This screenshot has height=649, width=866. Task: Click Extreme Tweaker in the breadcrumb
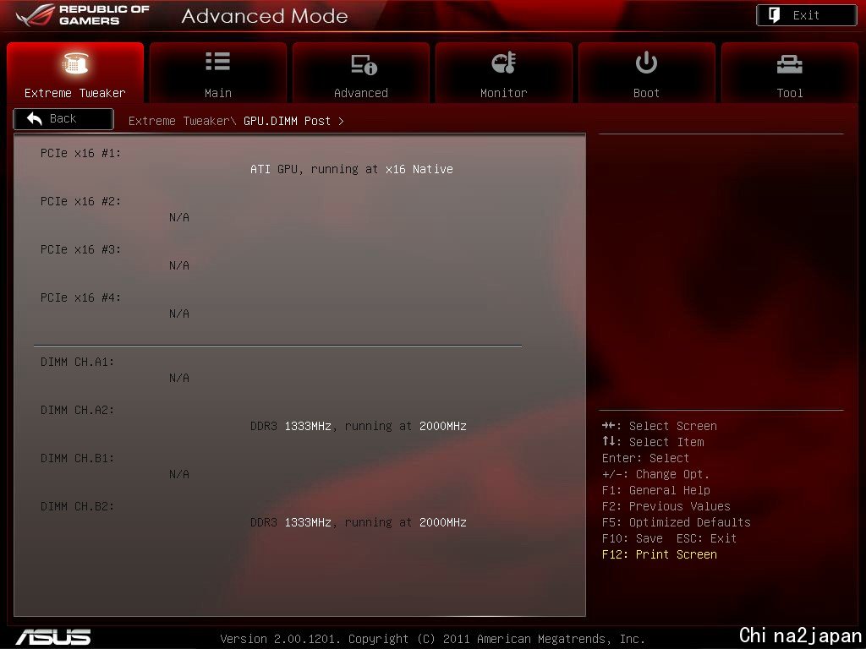(x=178, y=121)
